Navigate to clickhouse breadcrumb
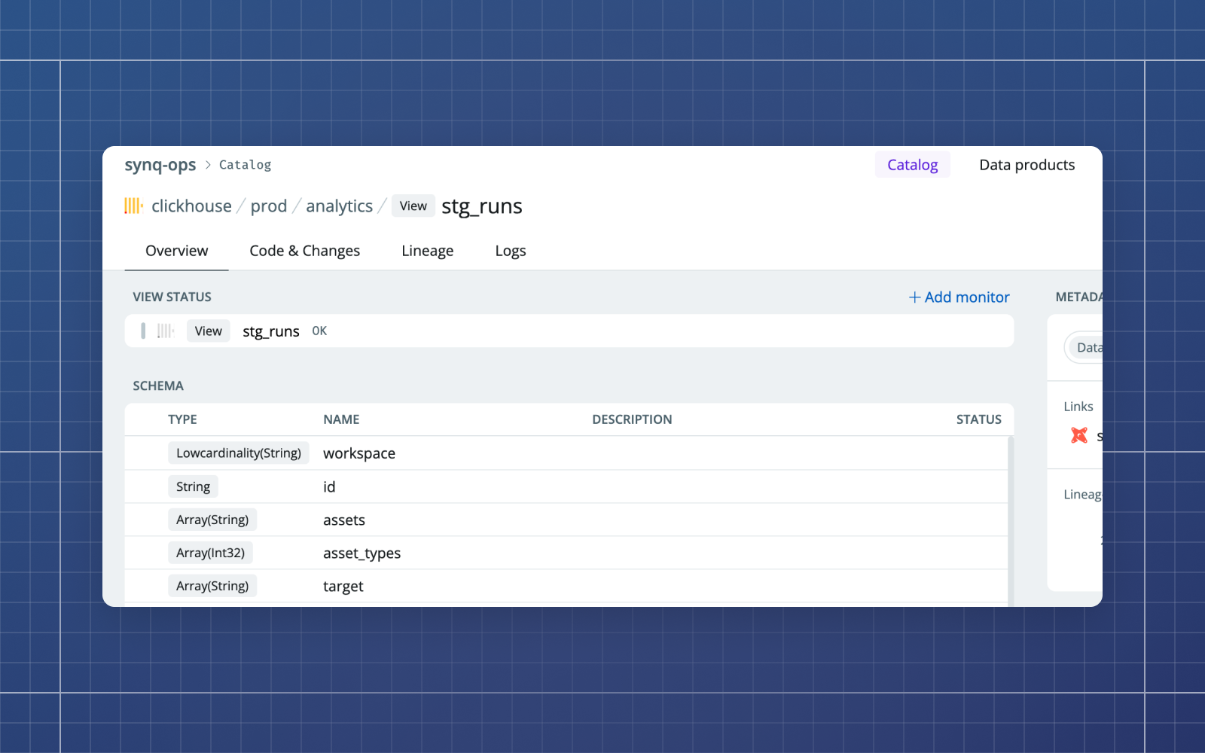This screenshot has height=753, width=1205. (191, 206)
